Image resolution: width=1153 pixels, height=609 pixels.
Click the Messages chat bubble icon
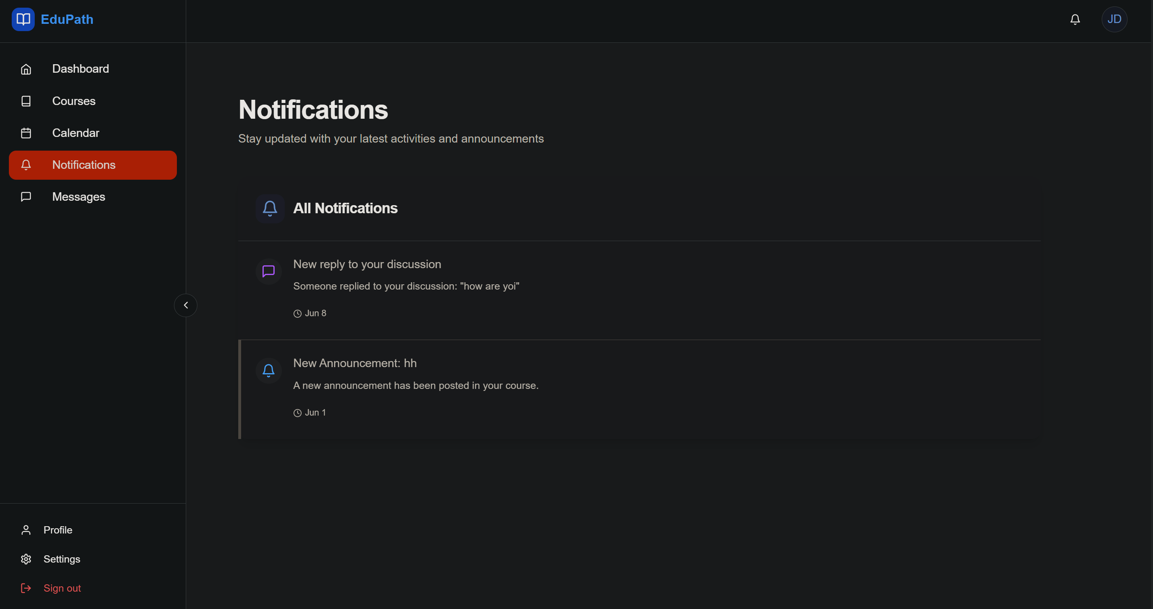(x=26, y=197)
